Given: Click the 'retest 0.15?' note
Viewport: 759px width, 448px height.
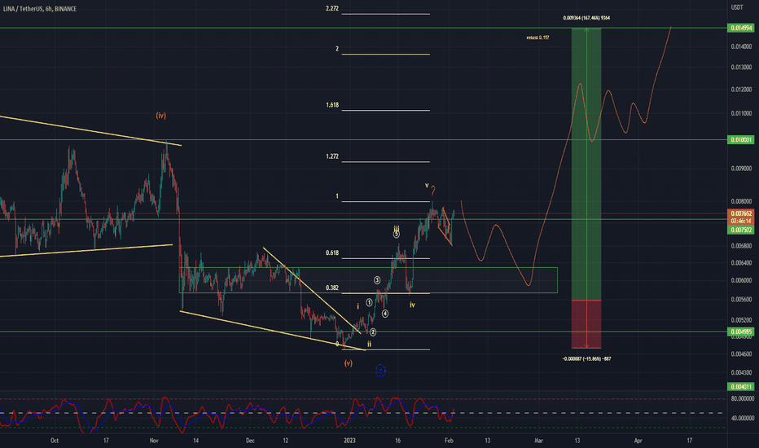Looking at the screenshot, I should point(537,37).
